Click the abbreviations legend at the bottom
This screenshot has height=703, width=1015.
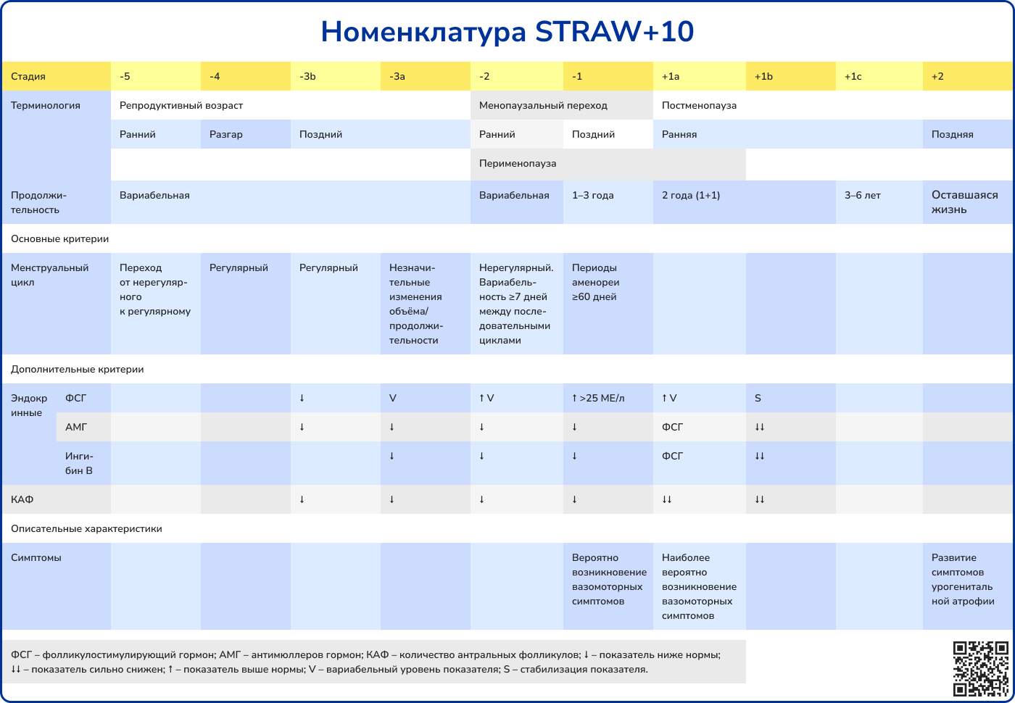373,662
